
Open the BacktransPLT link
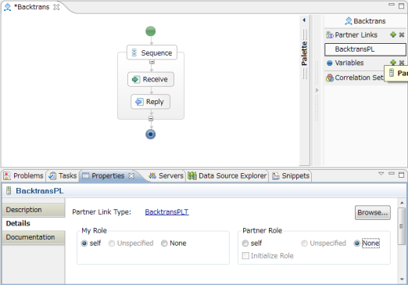(x=166, y=212)
